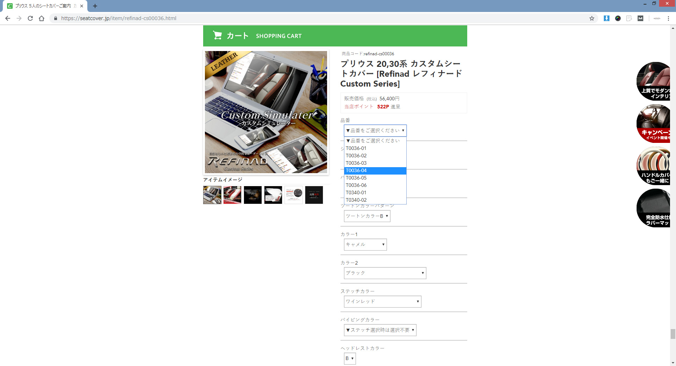This screenshot has width=676, height=366.
Task: Select the dark brown interior thumbnail
Action: click(x=253, y=195)
